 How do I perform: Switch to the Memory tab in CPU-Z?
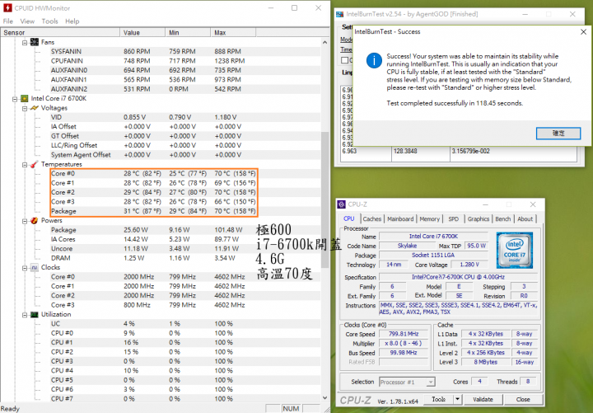point(430,218)
